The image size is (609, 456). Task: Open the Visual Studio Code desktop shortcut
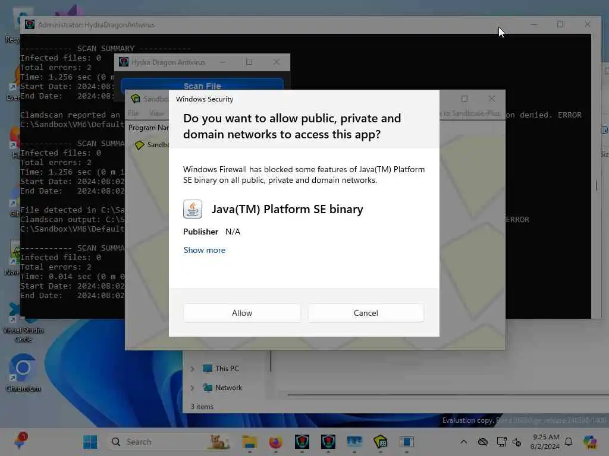23,322
